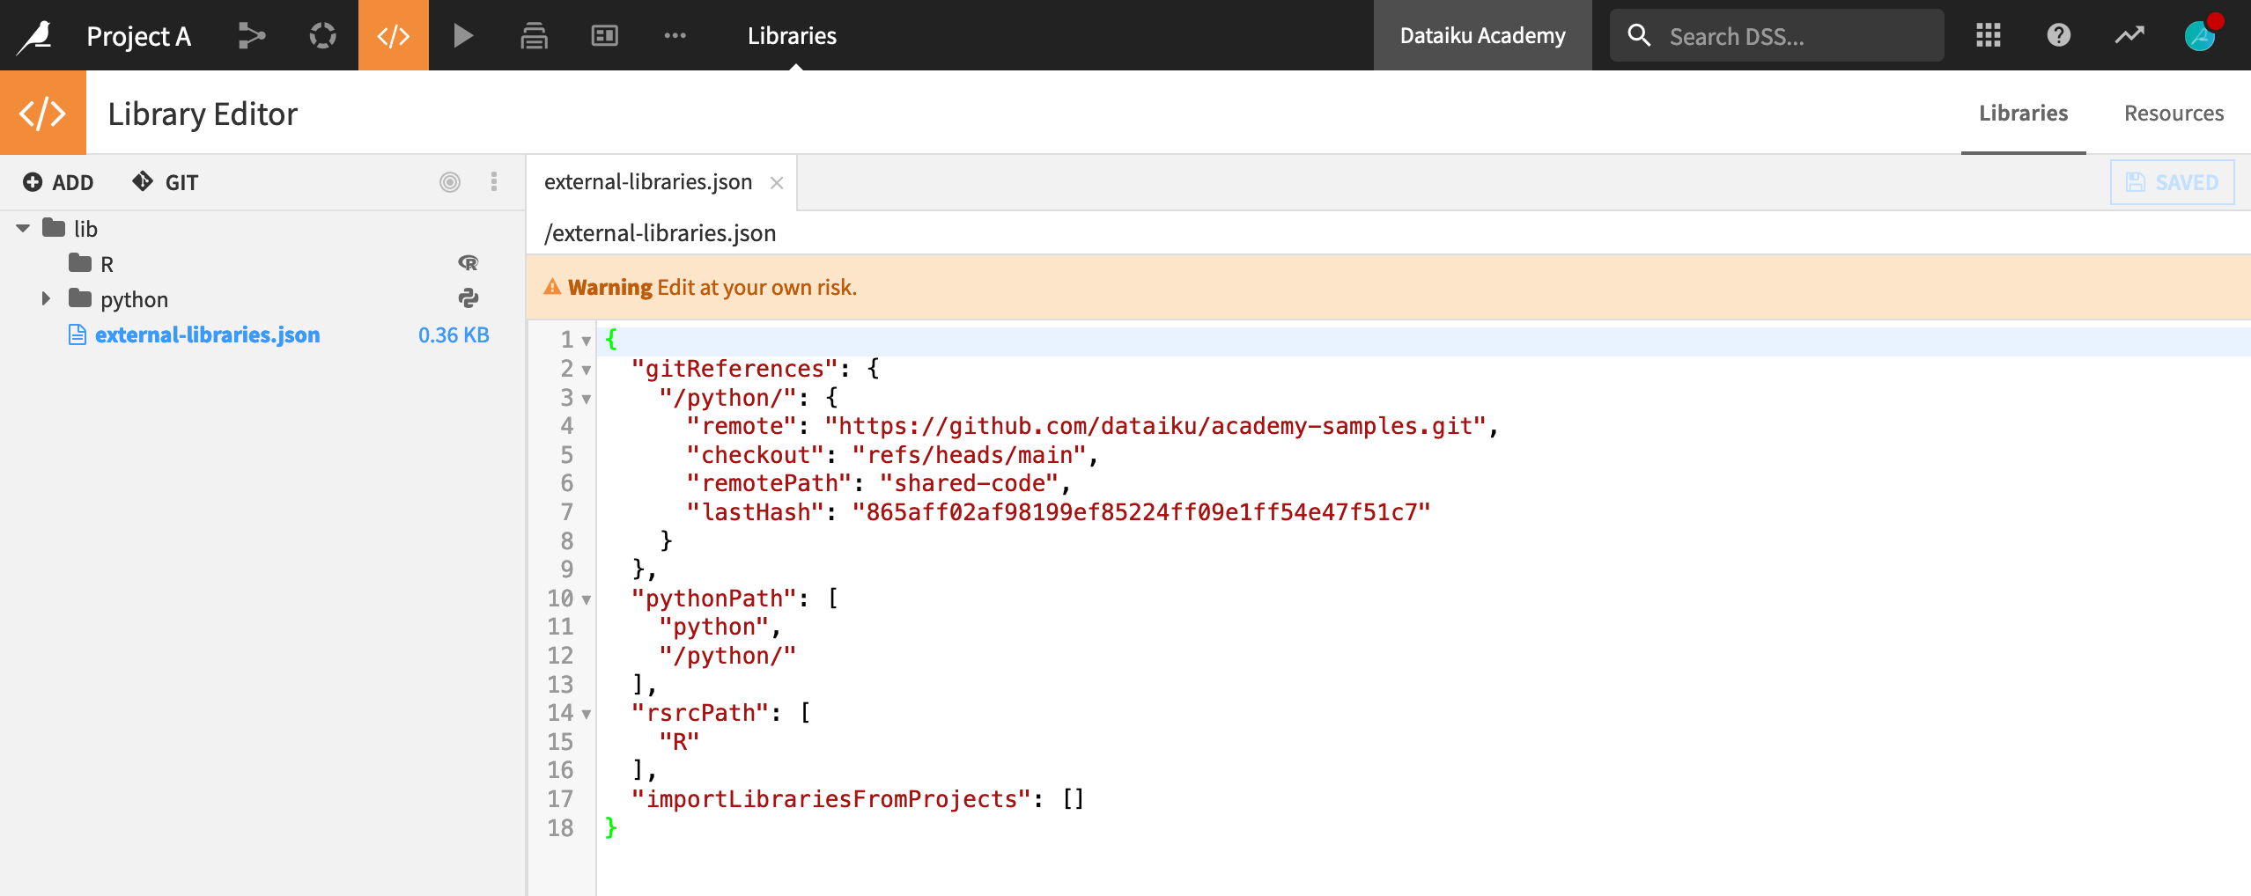Viewport: 2251px width, 896px height.
Task: Click the R logo beside the R folder
Action: (469, 263)
